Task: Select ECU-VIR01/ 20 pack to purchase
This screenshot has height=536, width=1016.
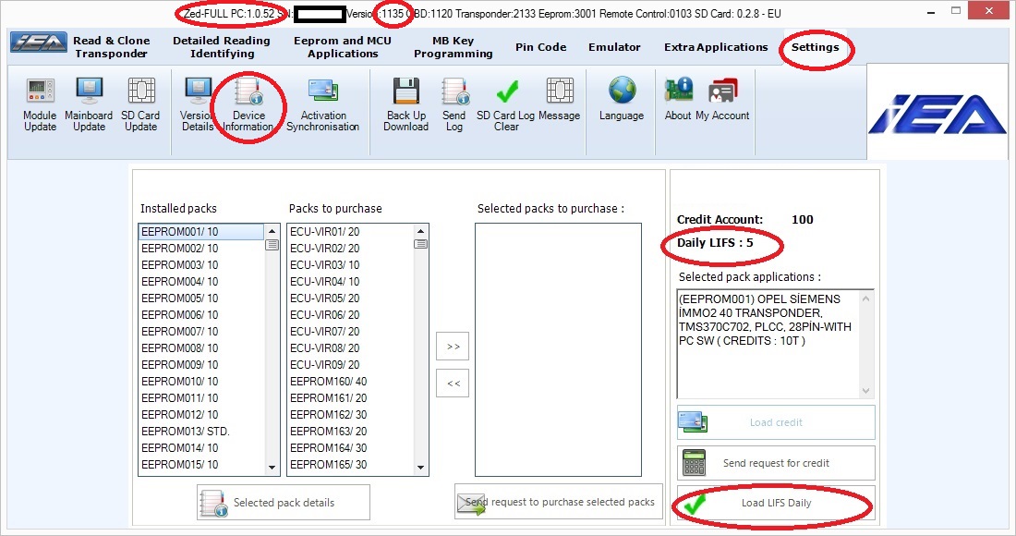Action: [351, 231]
